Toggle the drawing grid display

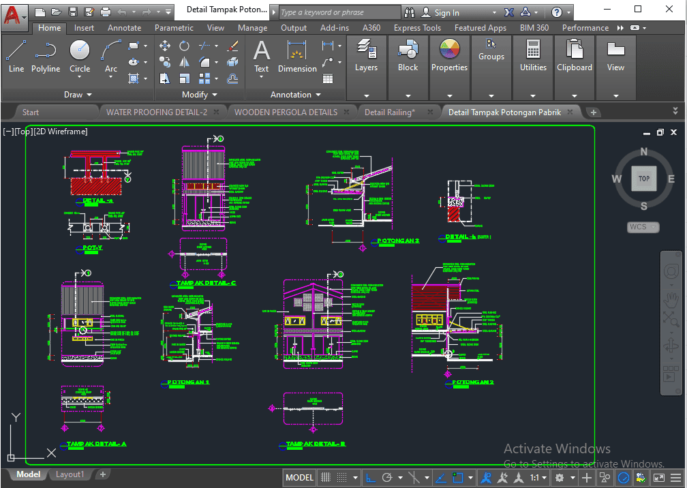pyautogui.click(x=326, y=478)
